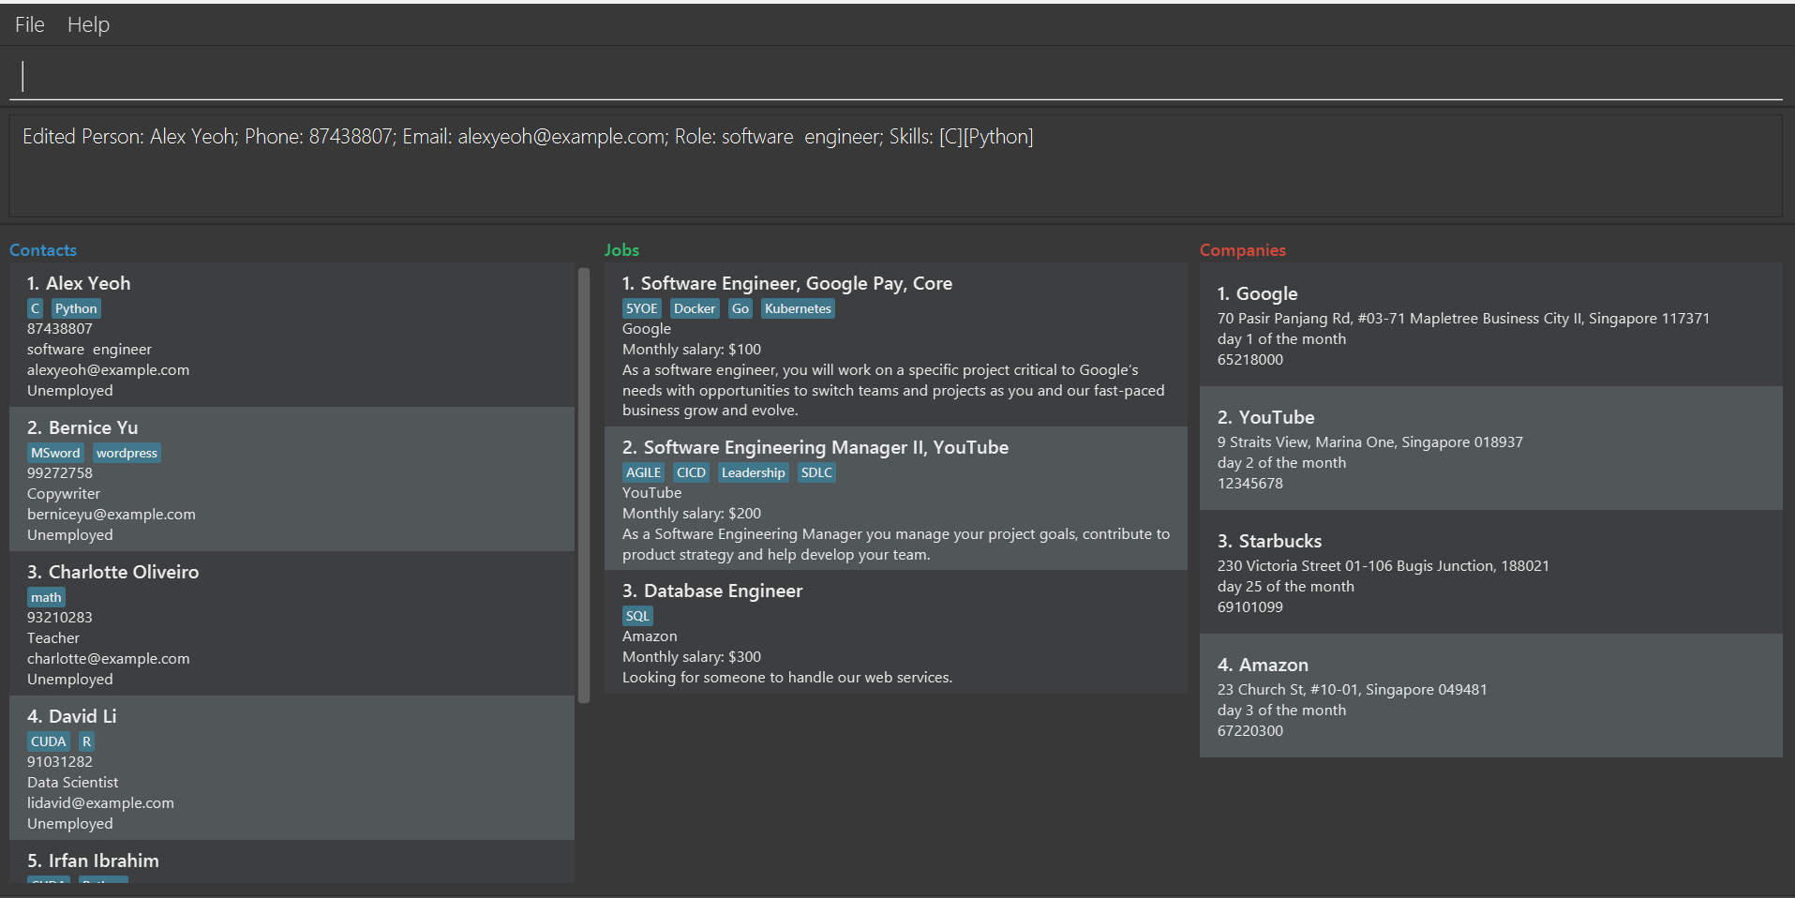Screen dimensions: 1795x898
Task: Click the 'wordpress' skill tag
Action: coord(127,453)
